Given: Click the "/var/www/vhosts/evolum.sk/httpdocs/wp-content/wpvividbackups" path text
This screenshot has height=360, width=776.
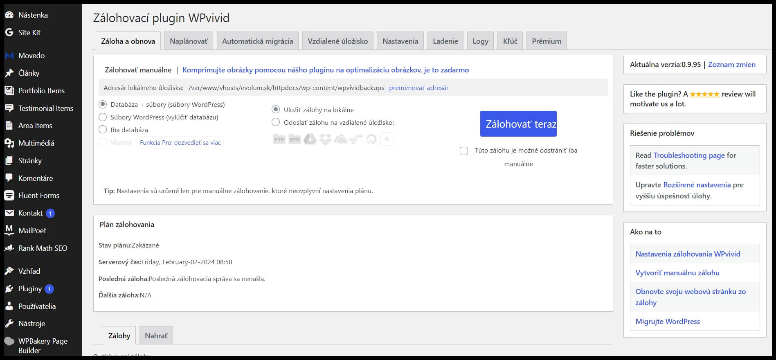Looking at the screenshot, I should click(286, 88).
